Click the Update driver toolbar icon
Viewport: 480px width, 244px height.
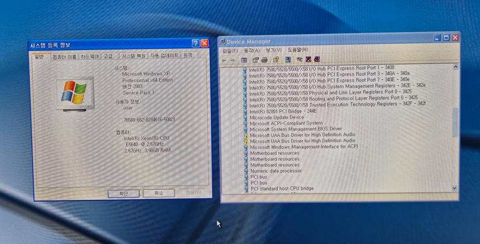click(300, 59)
